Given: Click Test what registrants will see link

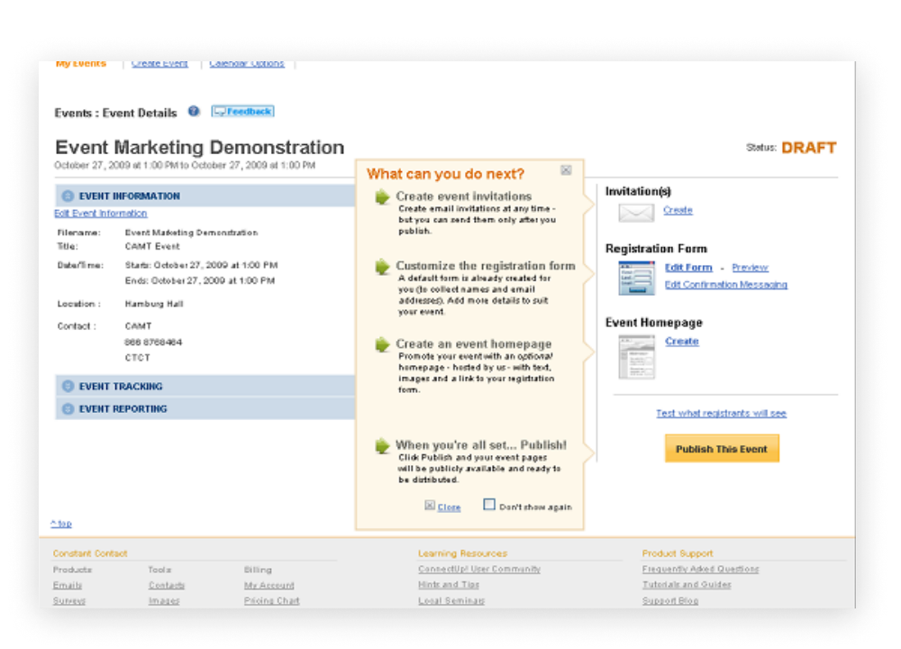Looking at the screenshot, I should coord(721,414).
